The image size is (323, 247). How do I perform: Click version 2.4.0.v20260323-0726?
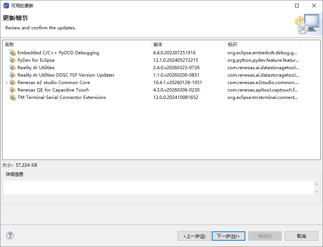click(x=176, y=68)
